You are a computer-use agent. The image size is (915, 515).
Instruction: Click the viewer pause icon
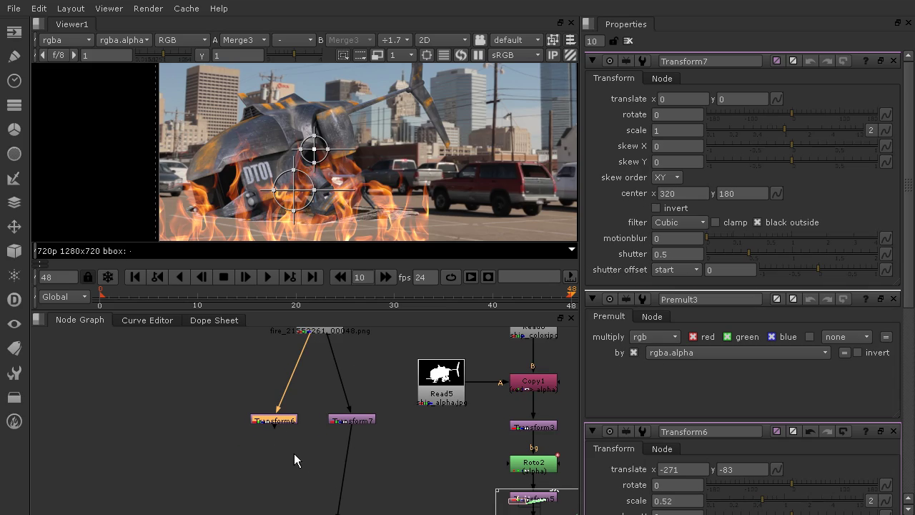tap(478, 55)
